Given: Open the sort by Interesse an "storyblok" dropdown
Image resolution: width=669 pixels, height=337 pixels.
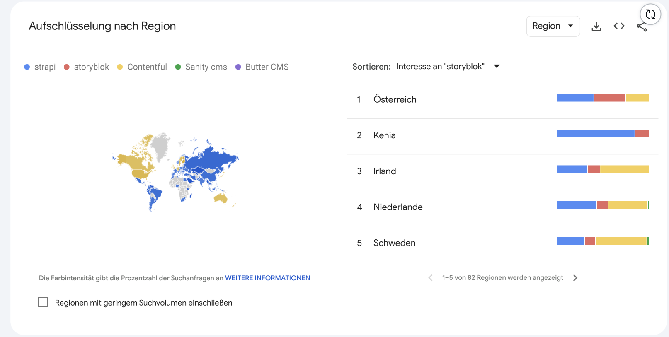Looking at the screenshot, I should tap(448, 67).
